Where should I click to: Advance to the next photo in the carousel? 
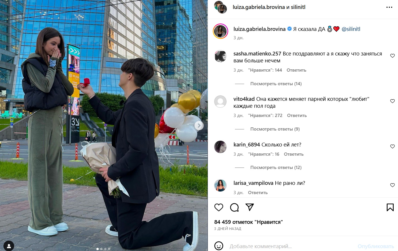point(199,125)
